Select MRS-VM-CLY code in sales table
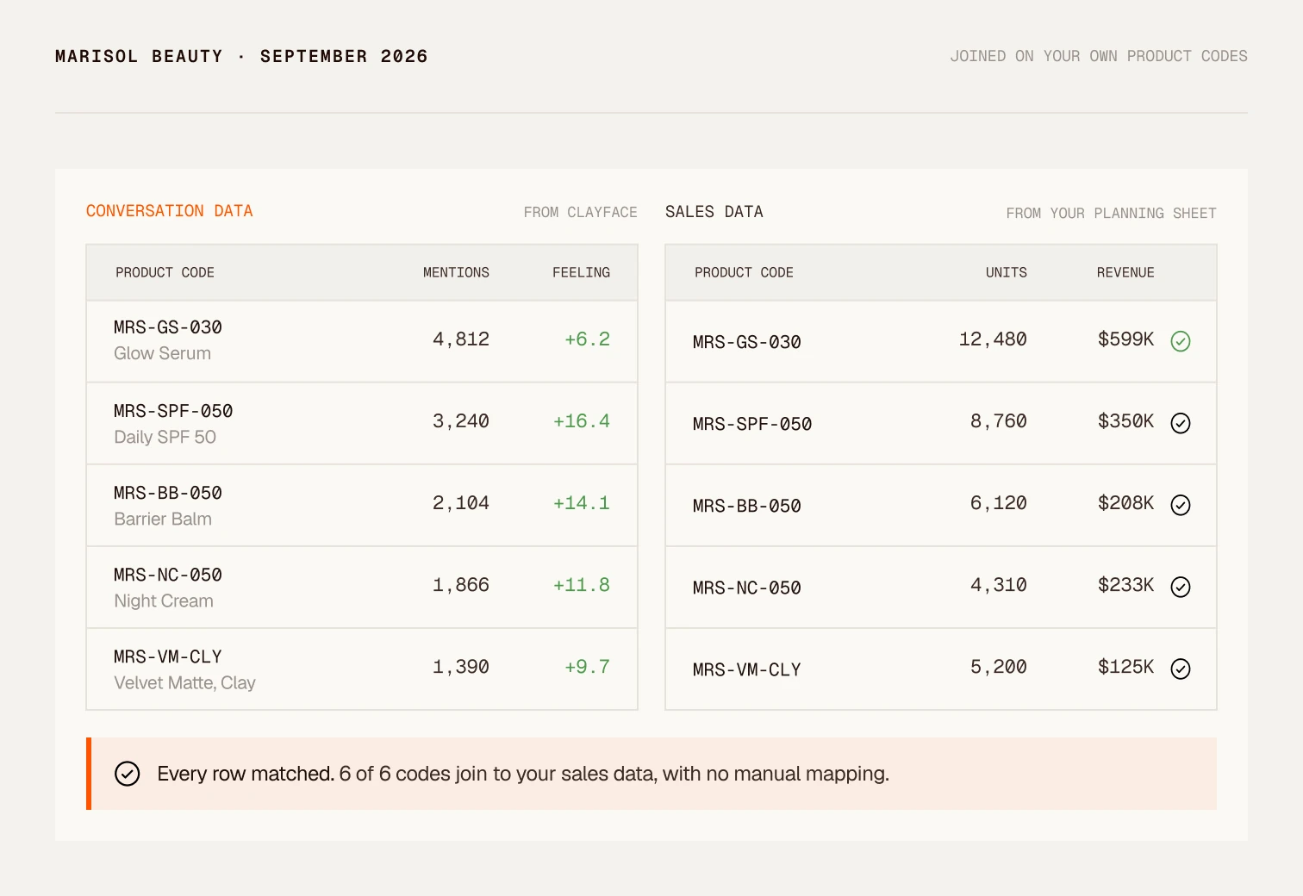This screenshot has height=896, width=1303. point(747,669)
